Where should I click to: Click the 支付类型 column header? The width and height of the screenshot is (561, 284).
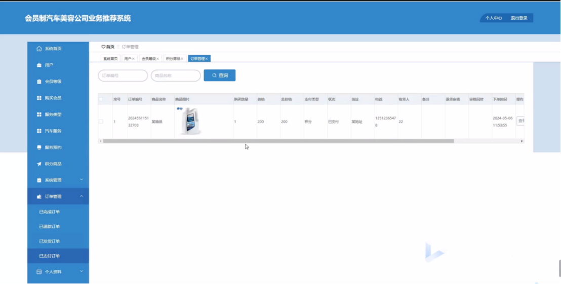[311, 99]
